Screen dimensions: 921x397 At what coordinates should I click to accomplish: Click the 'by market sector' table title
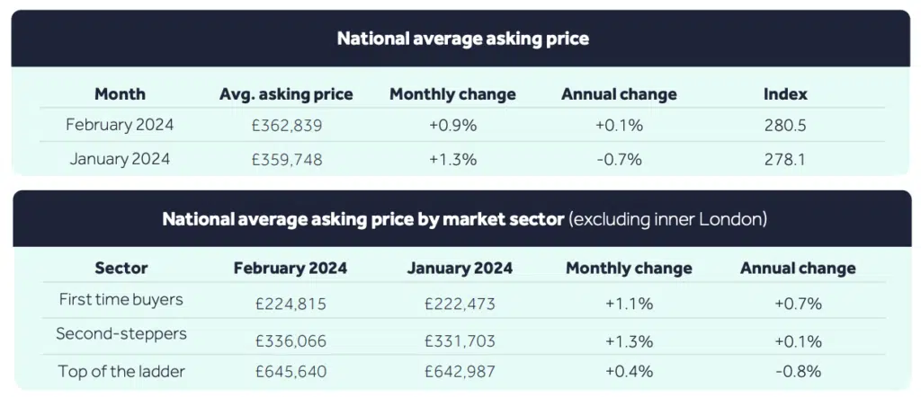[x=462, y=219]
